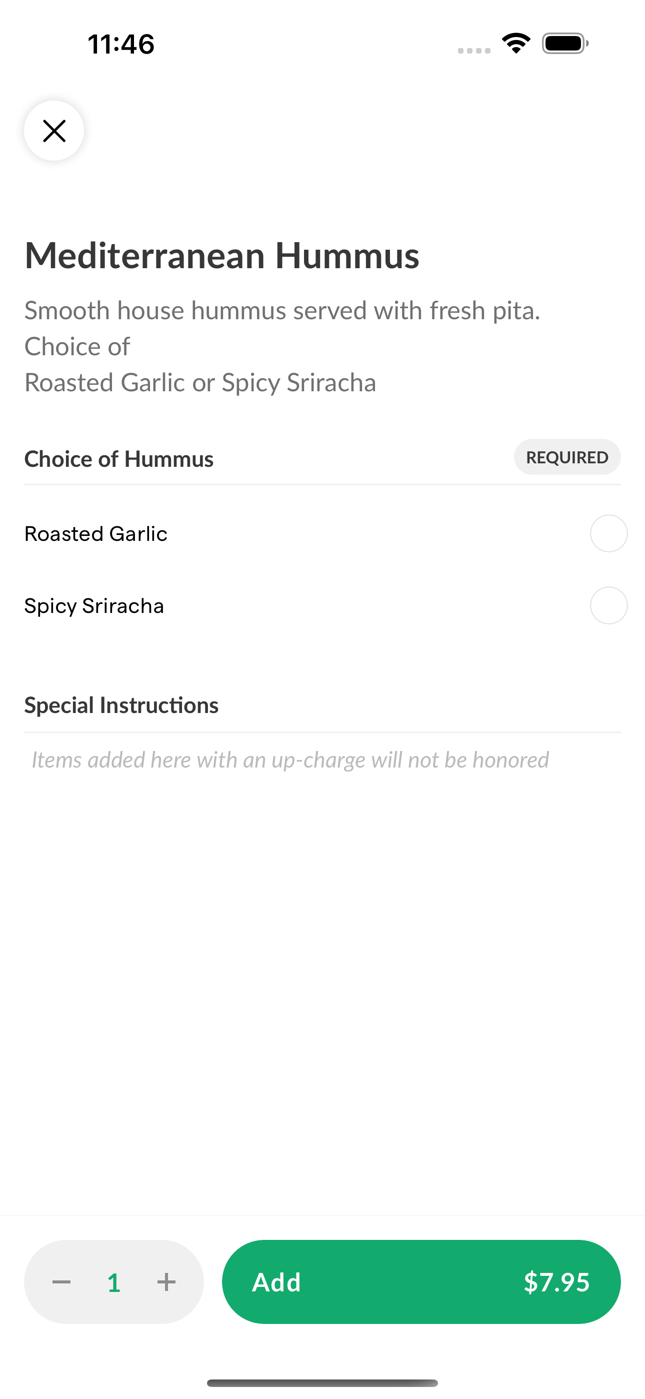Choose the Spicy Sriracha radio option
645x1399 pixels.
(x=608, y=605)
